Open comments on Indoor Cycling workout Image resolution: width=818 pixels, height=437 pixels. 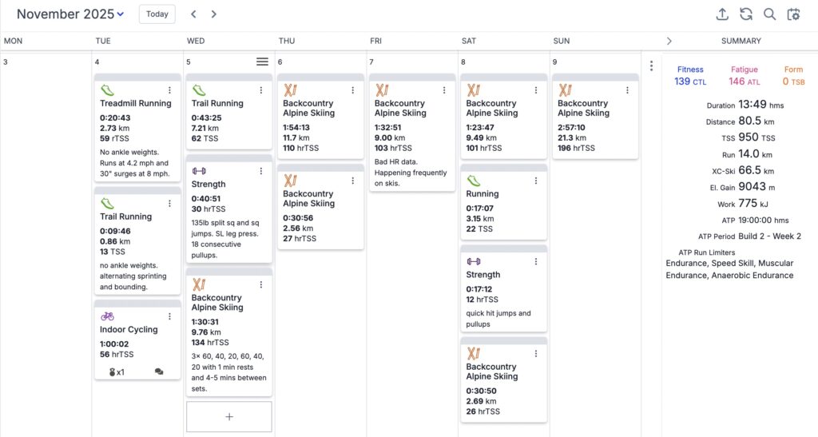159,372
